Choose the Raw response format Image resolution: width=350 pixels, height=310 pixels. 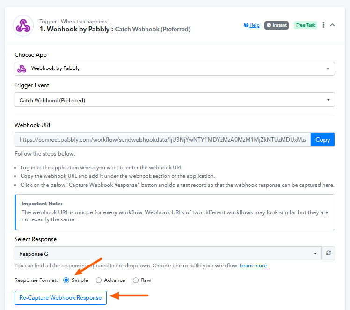point(136,280)
